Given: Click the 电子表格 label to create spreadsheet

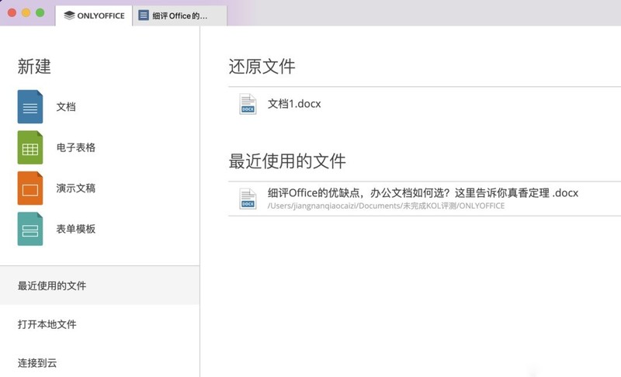Looking at the screenshot, I should 75,147.
